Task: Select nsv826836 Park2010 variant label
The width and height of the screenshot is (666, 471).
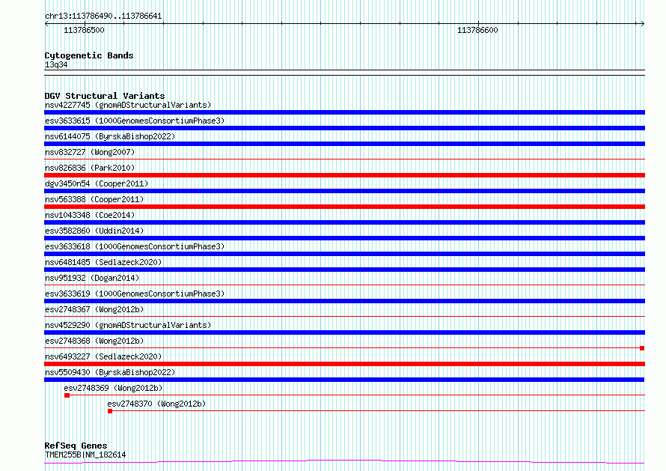Action: pos(90,168)
